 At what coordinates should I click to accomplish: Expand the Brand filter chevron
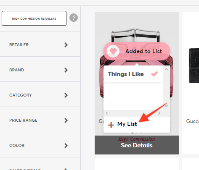66,70
